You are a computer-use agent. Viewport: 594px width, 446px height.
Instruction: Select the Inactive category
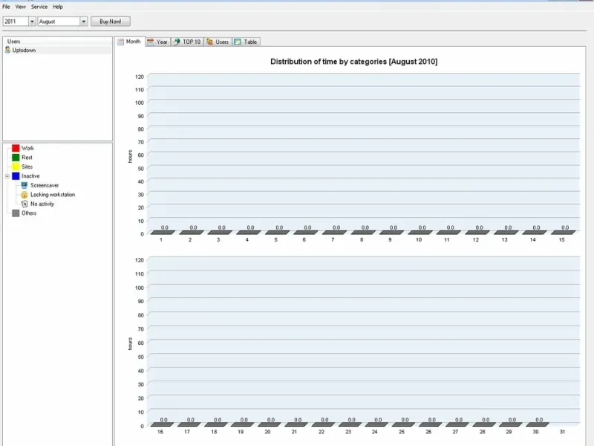click(x=30, y=176)
